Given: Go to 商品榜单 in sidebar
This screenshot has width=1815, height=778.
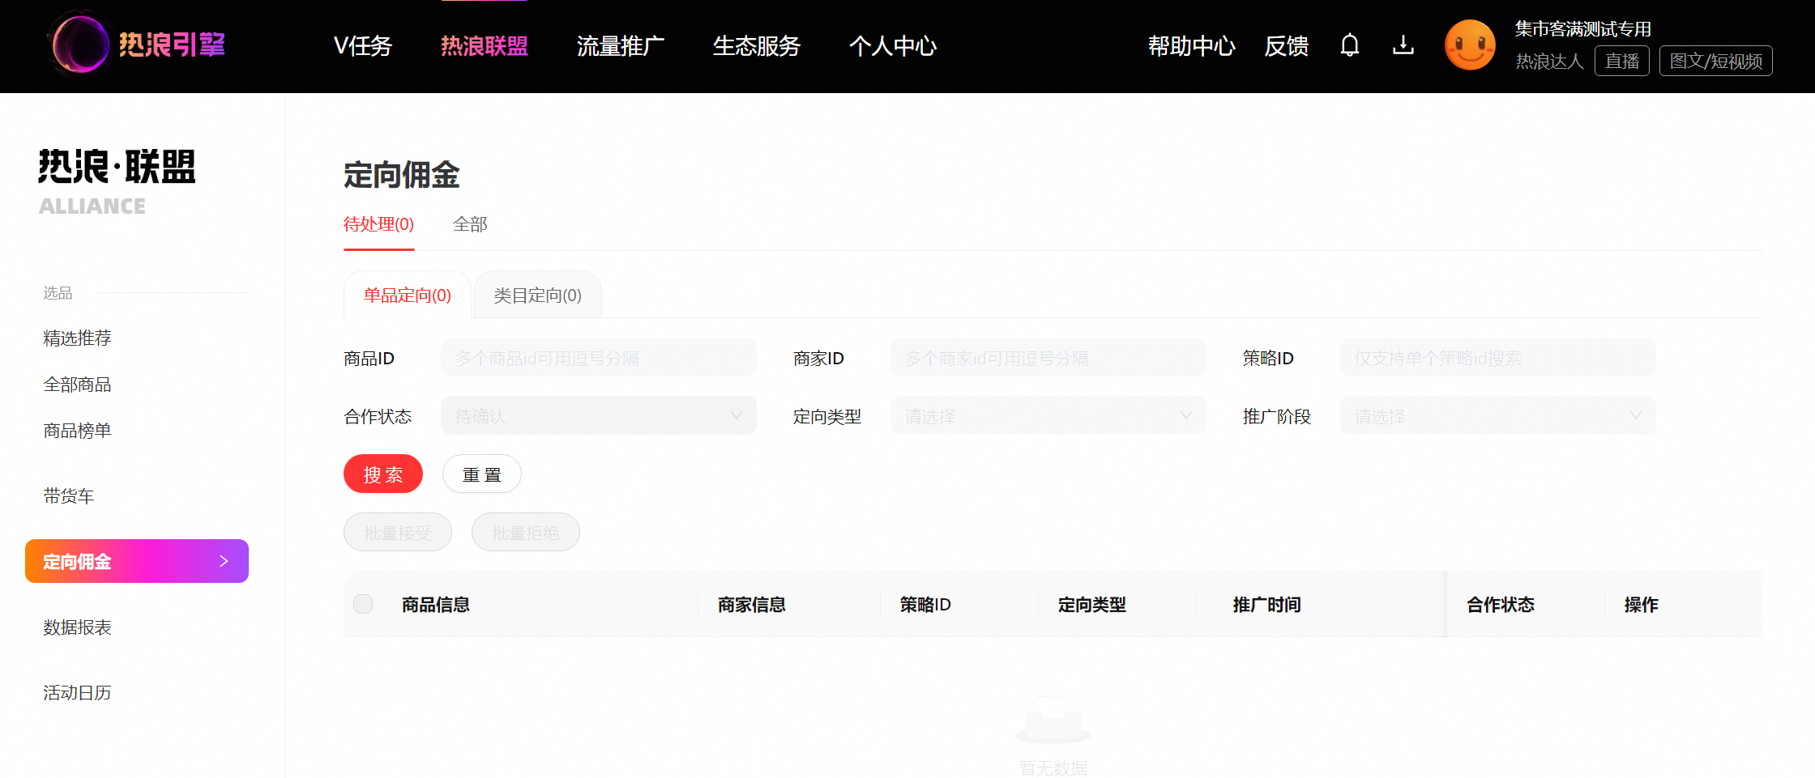Looking at the screenshot, I should coord(78,430).
